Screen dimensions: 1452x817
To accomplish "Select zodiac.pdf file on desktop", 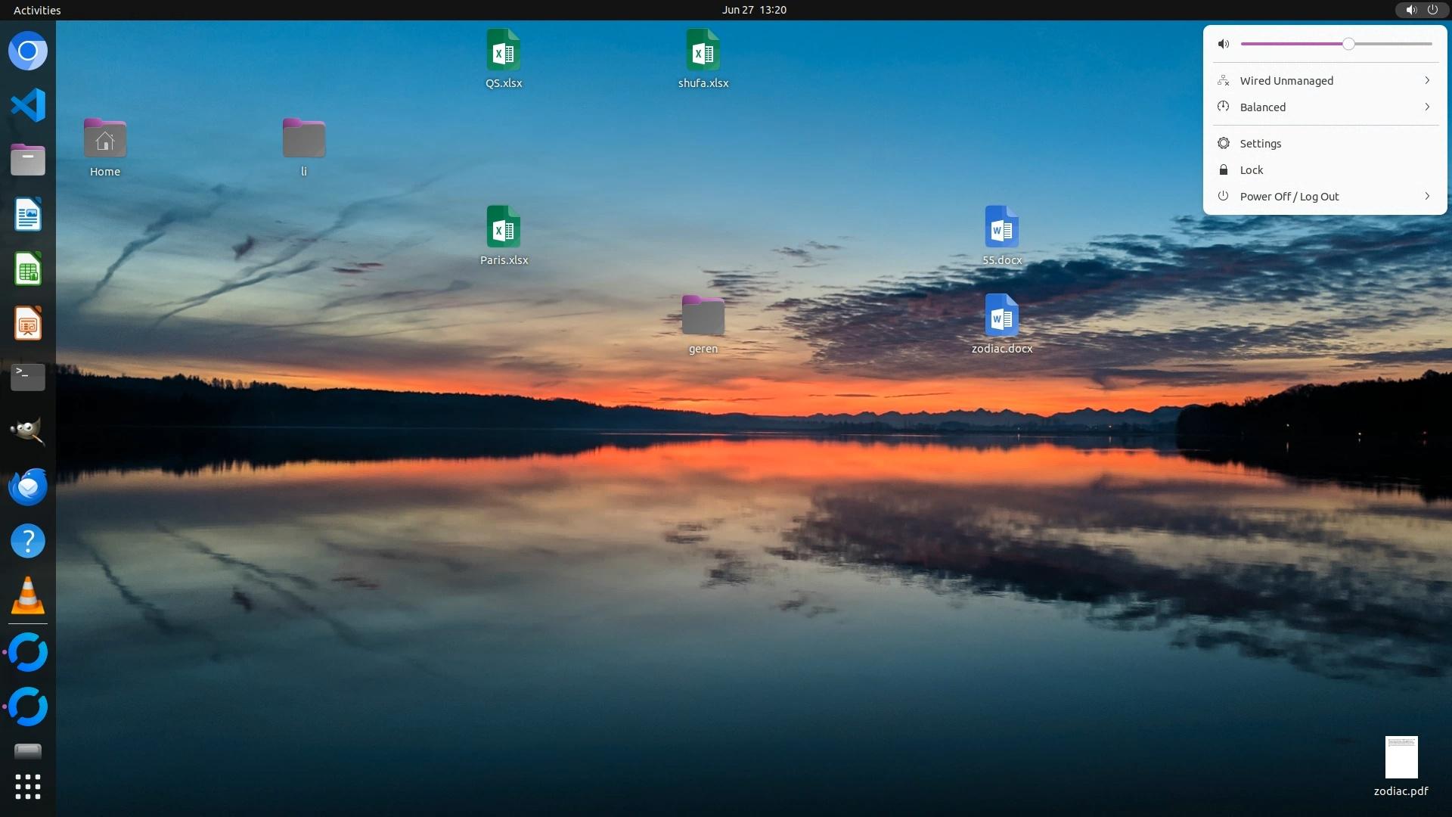I will [1401, 758].
